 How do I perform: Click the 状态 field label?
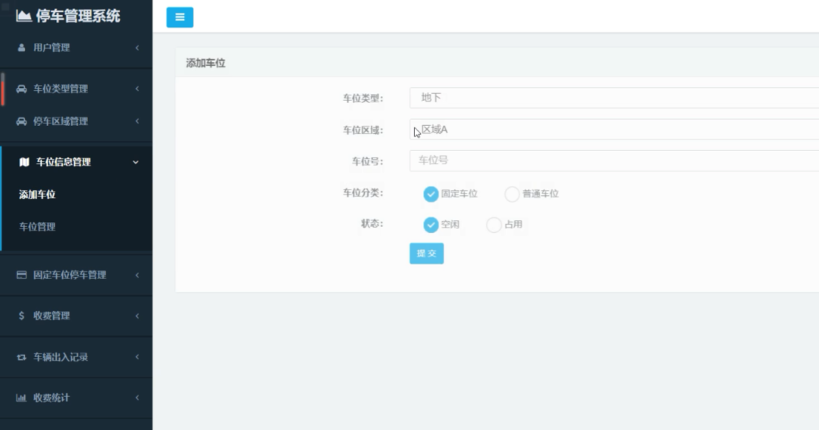(372, 224)
